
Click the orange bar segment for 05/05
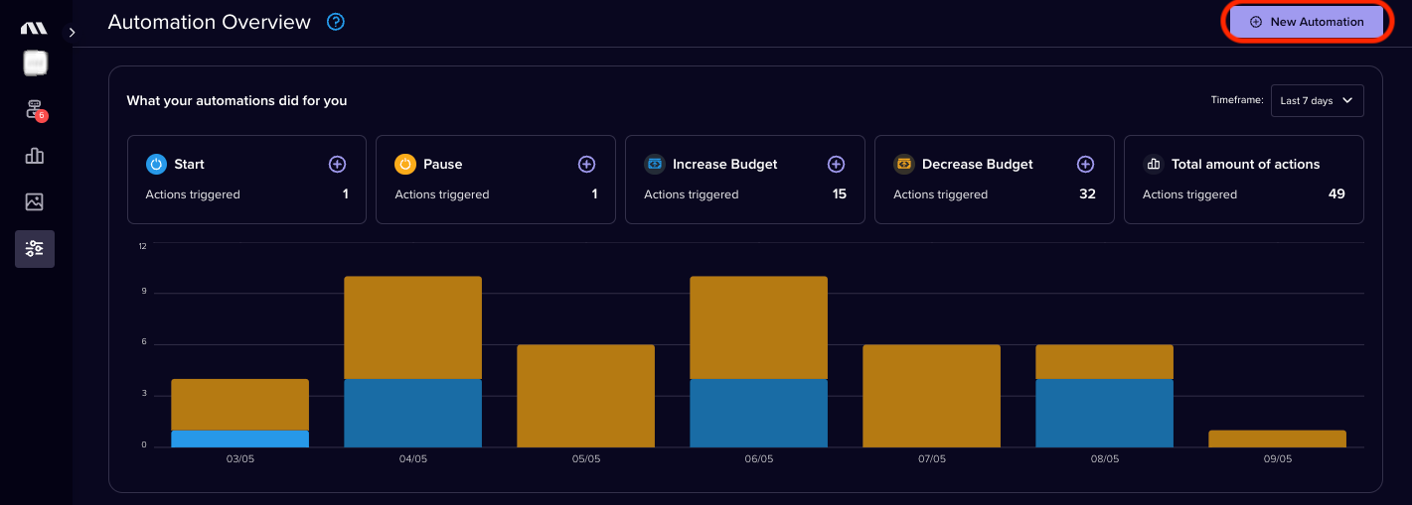coord(586,396)
